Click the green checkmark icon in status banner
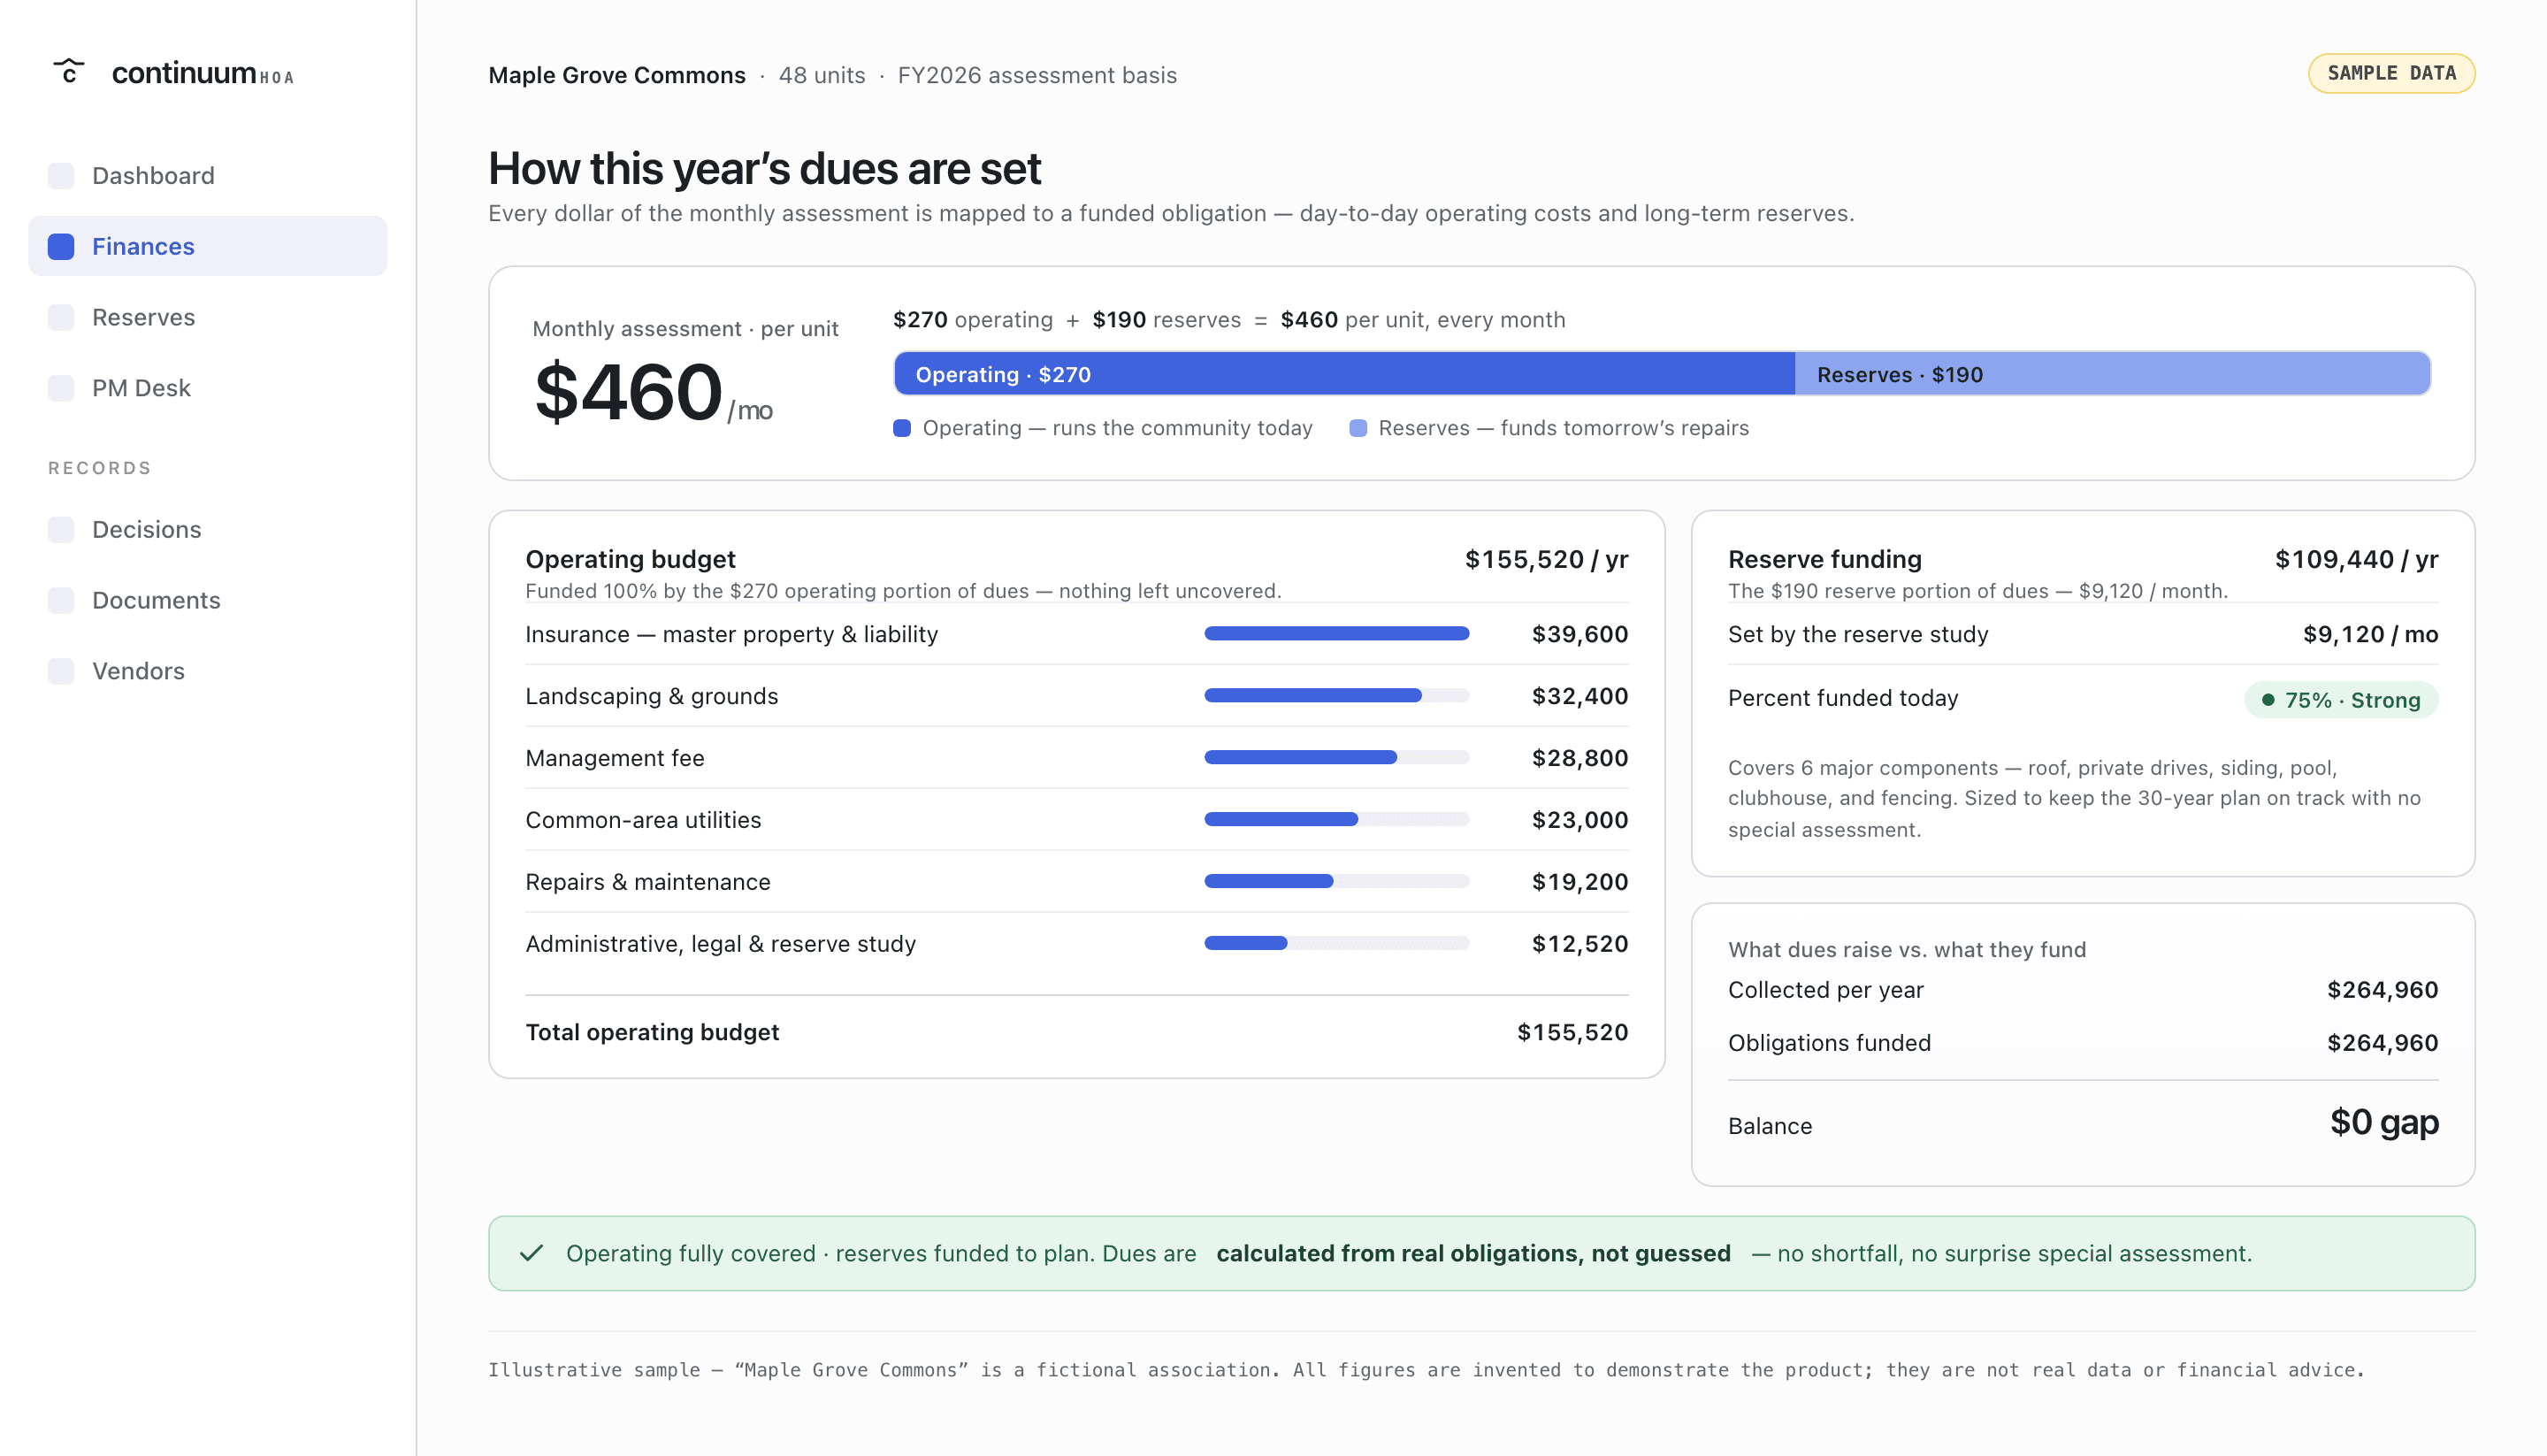This screenshot has width=2547, height=1456. (x=532, y=1253)
